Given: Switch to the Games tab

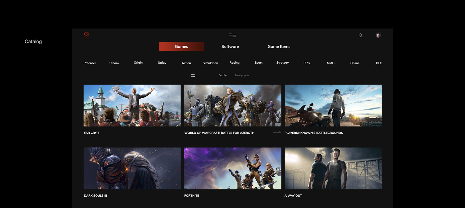Looking at the screenshot, I should [x=181, y=46].
